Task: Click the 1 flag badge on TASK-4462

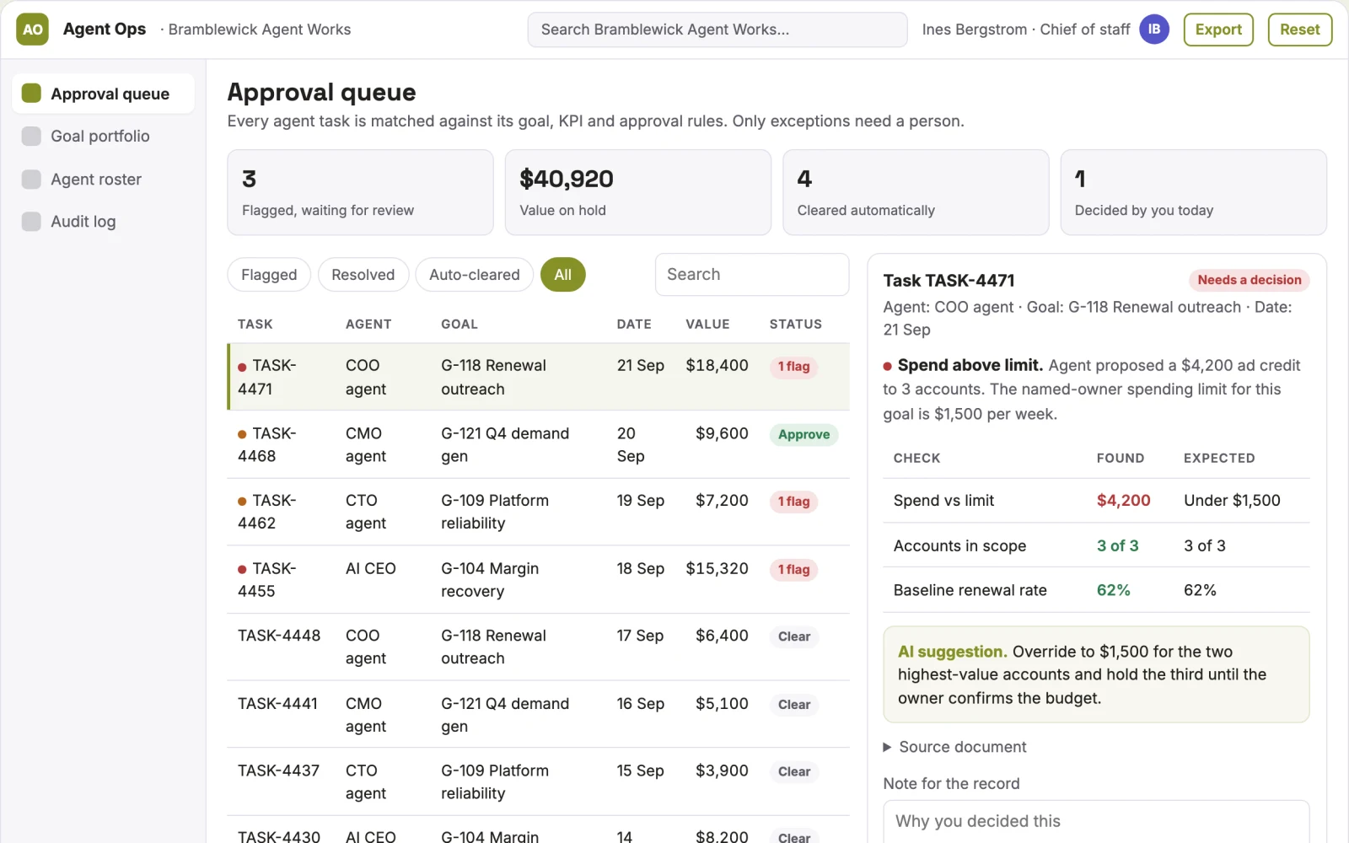Action: pyautogui.click(x=793, y=502)
